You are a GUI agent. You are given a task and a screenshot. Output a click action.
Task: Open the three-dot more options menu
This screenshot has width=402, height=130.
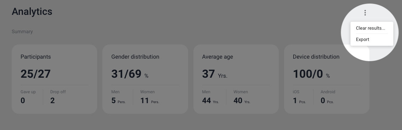click(365, 13)
